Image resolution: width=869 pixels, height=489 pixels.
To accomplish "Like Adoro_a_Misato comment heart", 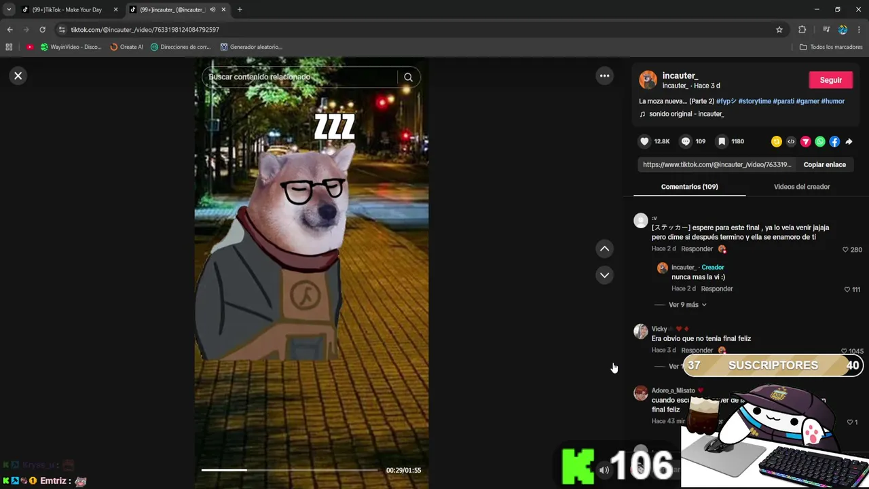I will pos(849,422).
